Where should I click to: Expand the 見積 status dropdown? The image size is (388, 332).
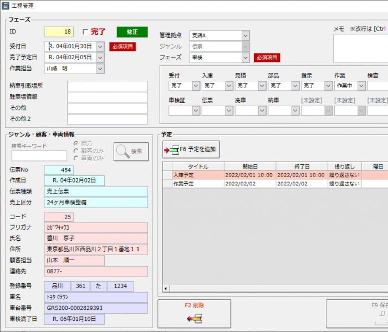262,86
